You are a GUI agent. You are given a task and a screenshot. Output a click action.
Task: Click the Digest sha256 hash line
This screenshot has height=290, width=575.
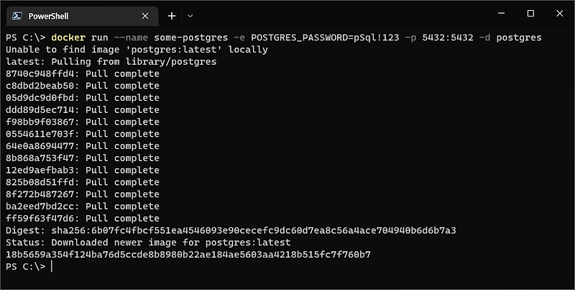point(231,230)
